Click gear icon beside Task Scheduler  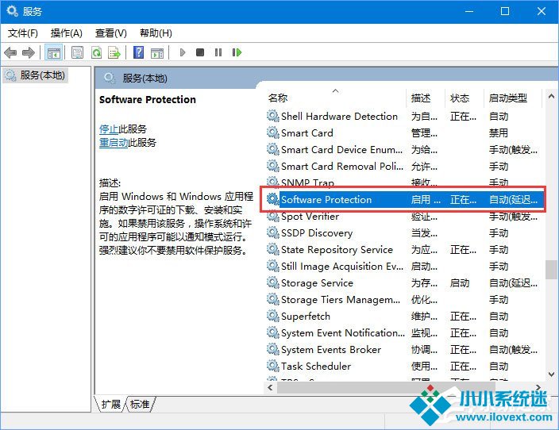[x=272, y=366]
